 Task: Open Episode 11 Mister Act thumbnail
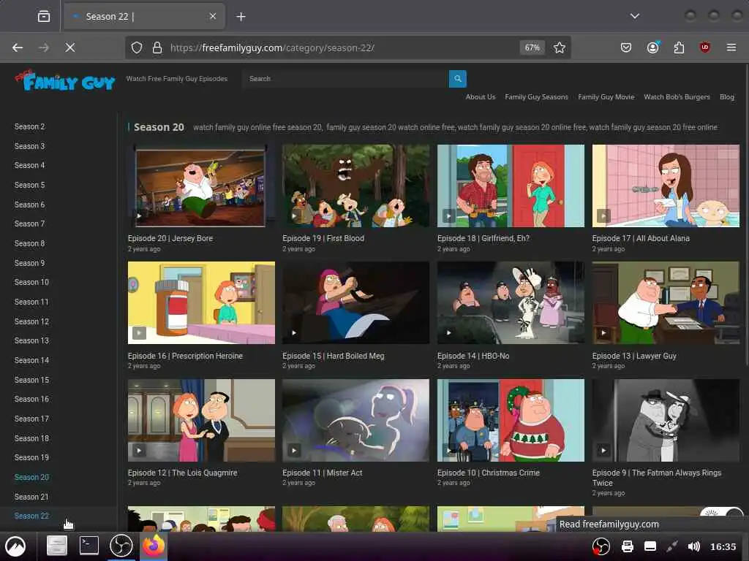(356, 420)
